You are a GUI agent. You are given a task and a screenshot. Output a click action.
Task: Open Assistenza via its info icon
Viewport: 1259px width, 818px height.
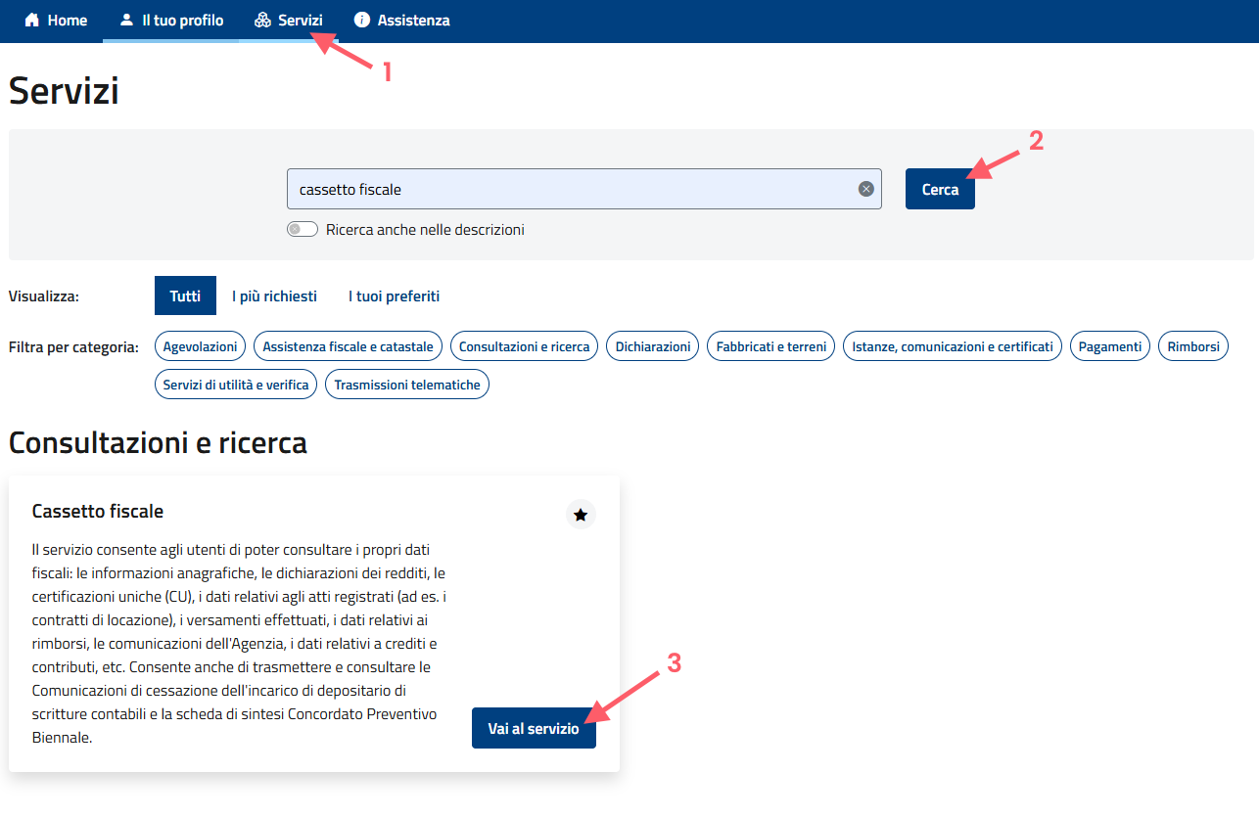click(363, 20)
